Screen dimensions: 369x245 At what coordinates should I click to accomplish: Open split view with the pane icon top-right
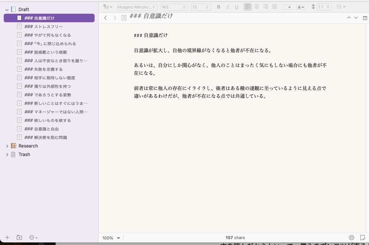click(365, 17)
